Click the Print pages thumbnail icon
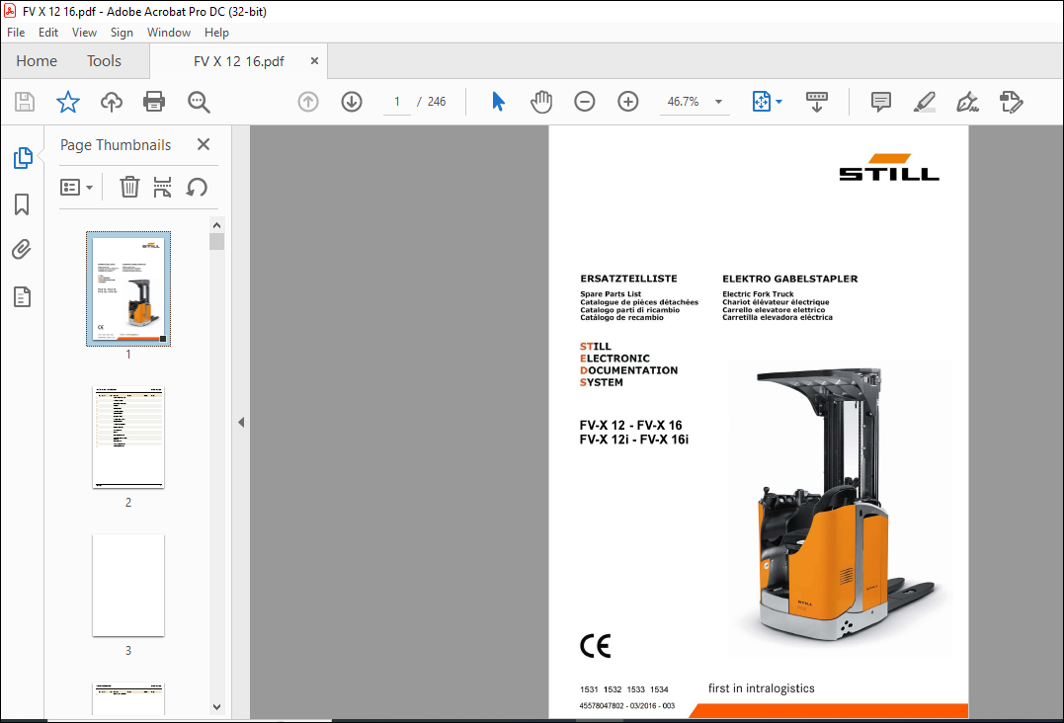The height and width of the screenshot is (723, 1064). point(162,187)
